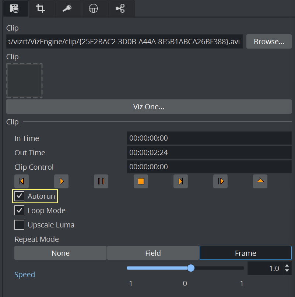This screenshot has width=295, height=297.
Task: Uncheck the Autorun checkbox
Action: point(20,196)
